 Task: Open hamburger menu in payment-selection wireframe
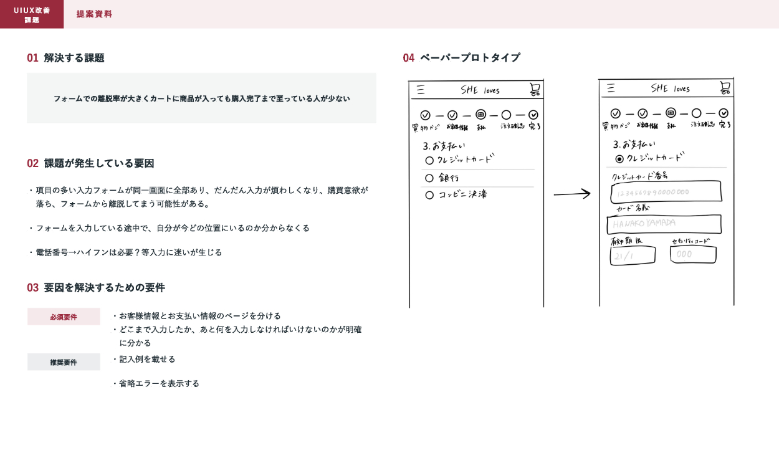pos(421,90)
